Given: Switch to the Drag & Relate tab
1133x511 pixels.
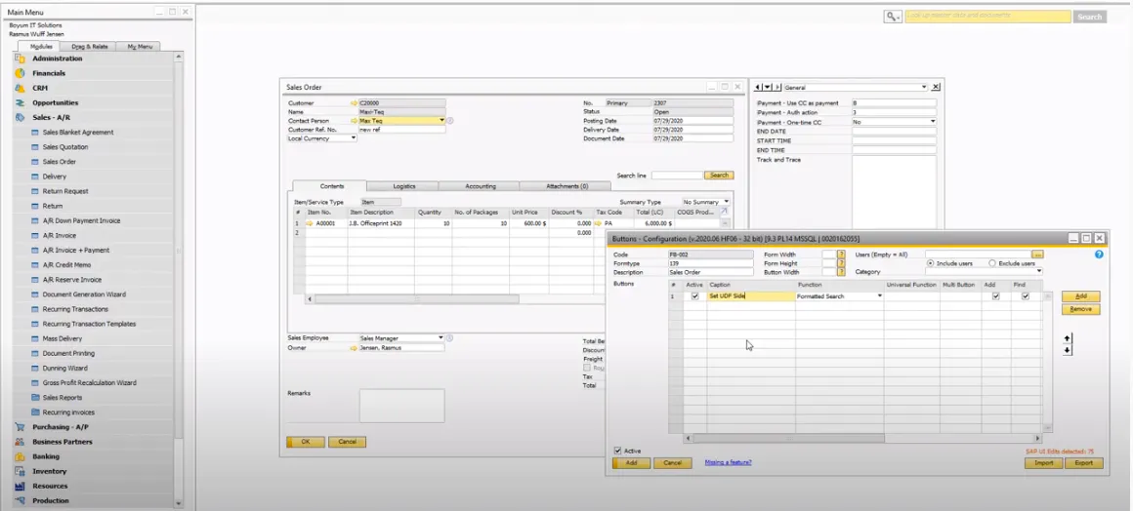Looking at the screenshot, I should (90, 46).
